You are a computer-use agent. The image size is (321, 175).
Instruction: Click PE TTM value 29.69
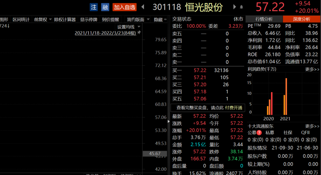274,26
